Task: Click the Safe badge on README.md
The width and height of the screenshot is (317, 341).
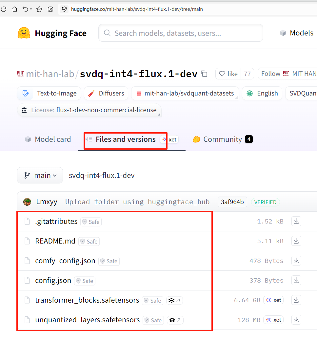Action: coord(89,242)
